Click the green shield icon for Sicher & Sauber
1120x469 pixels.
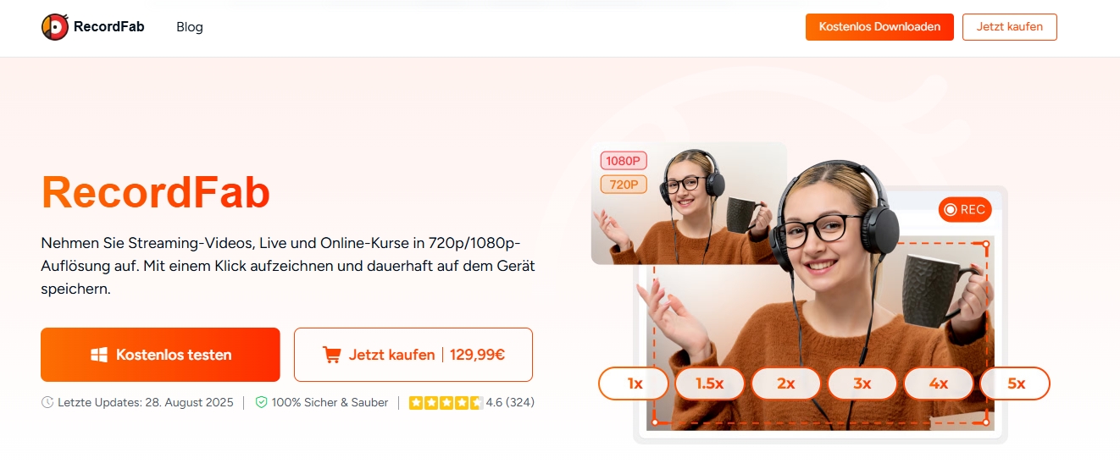click(261, 403)
